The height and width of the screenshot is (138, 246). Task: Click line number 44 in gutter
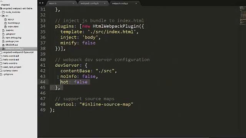[43, 82]
